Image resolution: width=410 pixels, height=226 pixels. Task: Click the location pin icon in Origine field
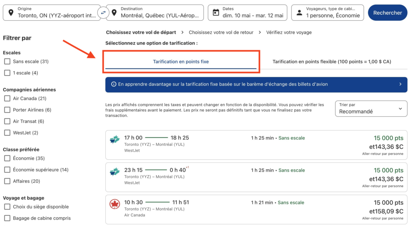click(x=10, y=13)
